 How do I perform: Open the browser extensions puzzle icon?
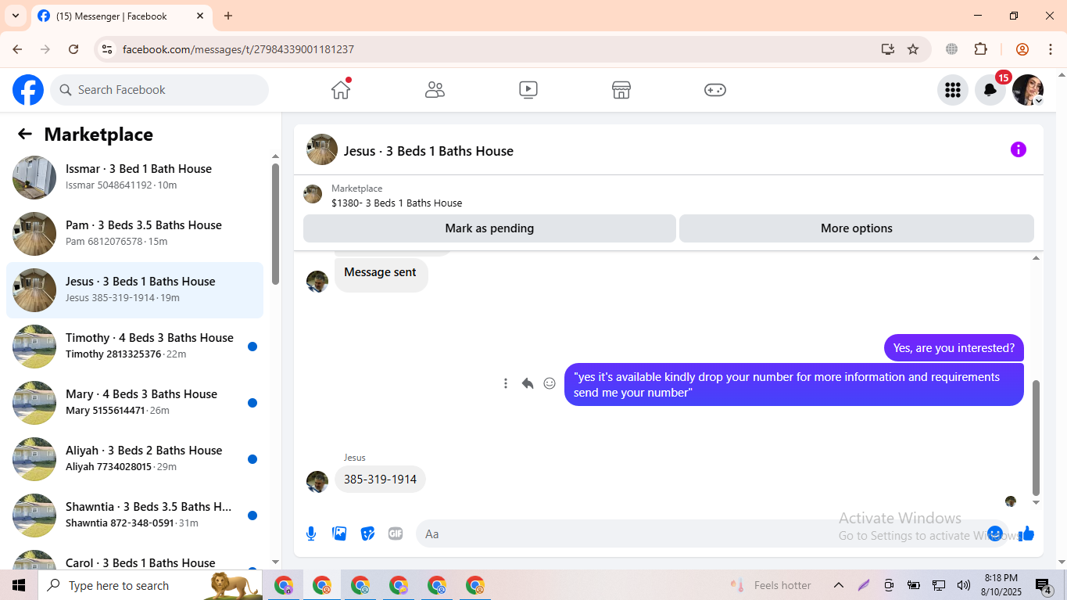(x=980, y=49)
